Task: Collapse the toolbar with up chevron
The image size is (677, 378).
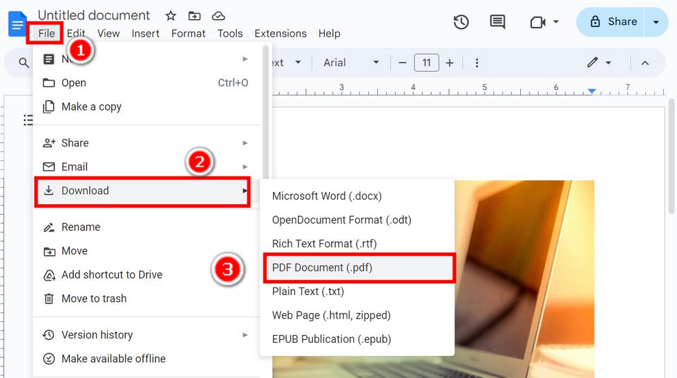Action: click(x=645, y=63)
